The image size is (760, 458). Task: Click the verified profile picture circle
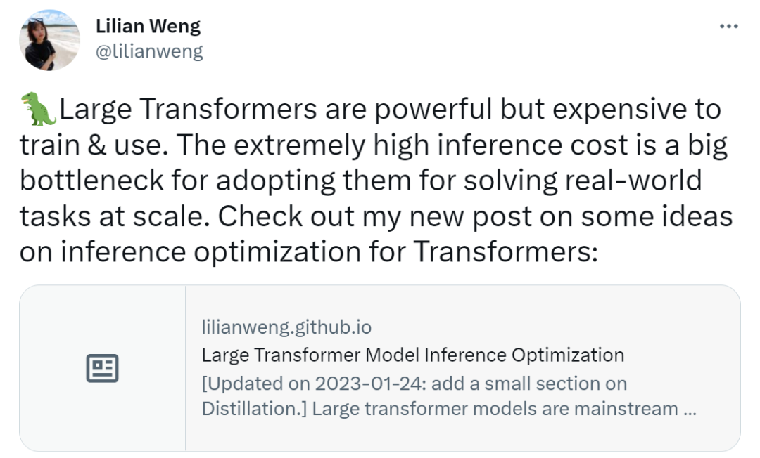tap(49, 40)
